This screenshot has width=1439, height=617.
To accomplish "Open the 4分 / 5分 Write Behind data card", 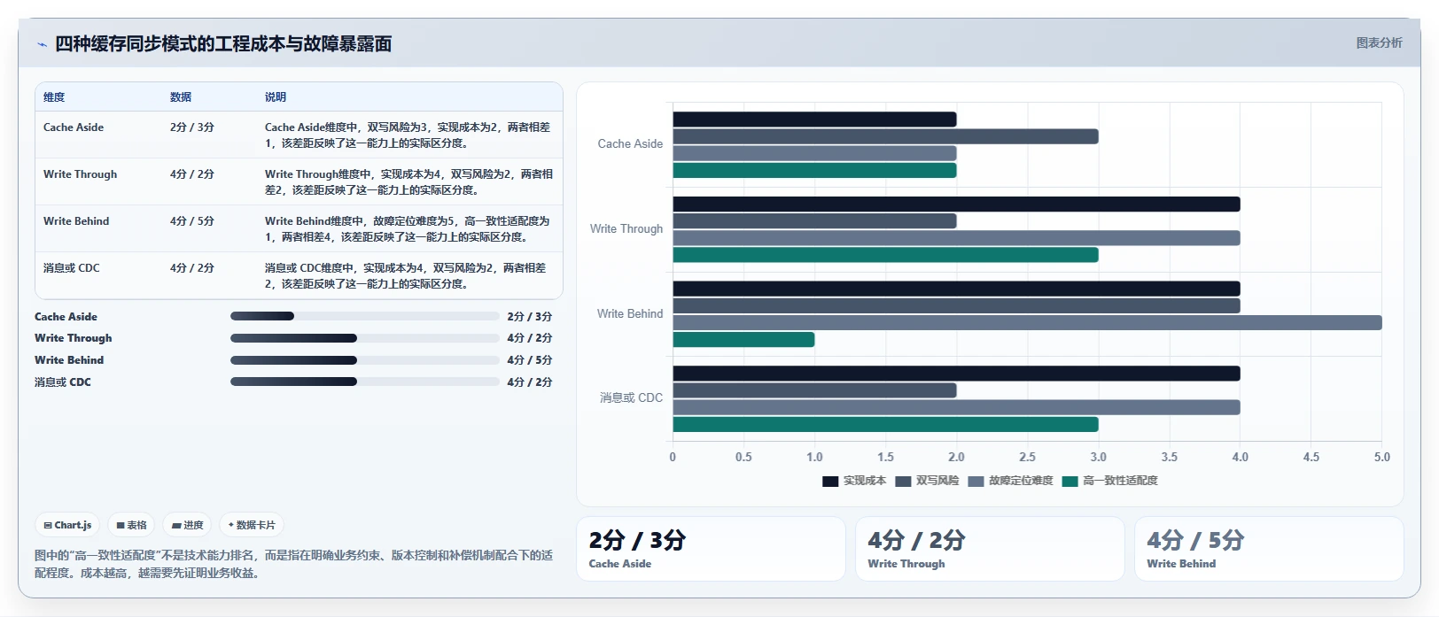I will click(1269, 549).
